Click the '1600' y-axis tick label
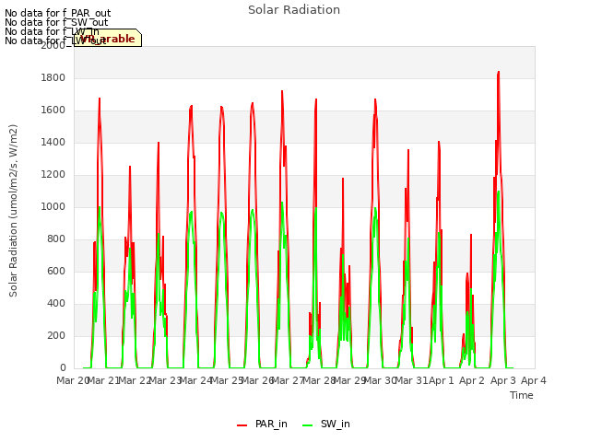This screenshot has width=590, height=442. tap(53, 110)
